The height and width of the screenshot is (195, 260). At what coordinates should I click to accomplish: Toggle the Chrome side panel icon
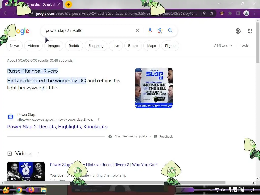[x=238, y=13]
